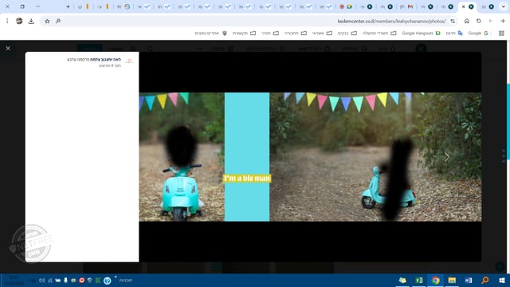Image resolution: width=510 pixels, height=287 pixels.
Task: Go to the browser home page
Action: (467, 22)
